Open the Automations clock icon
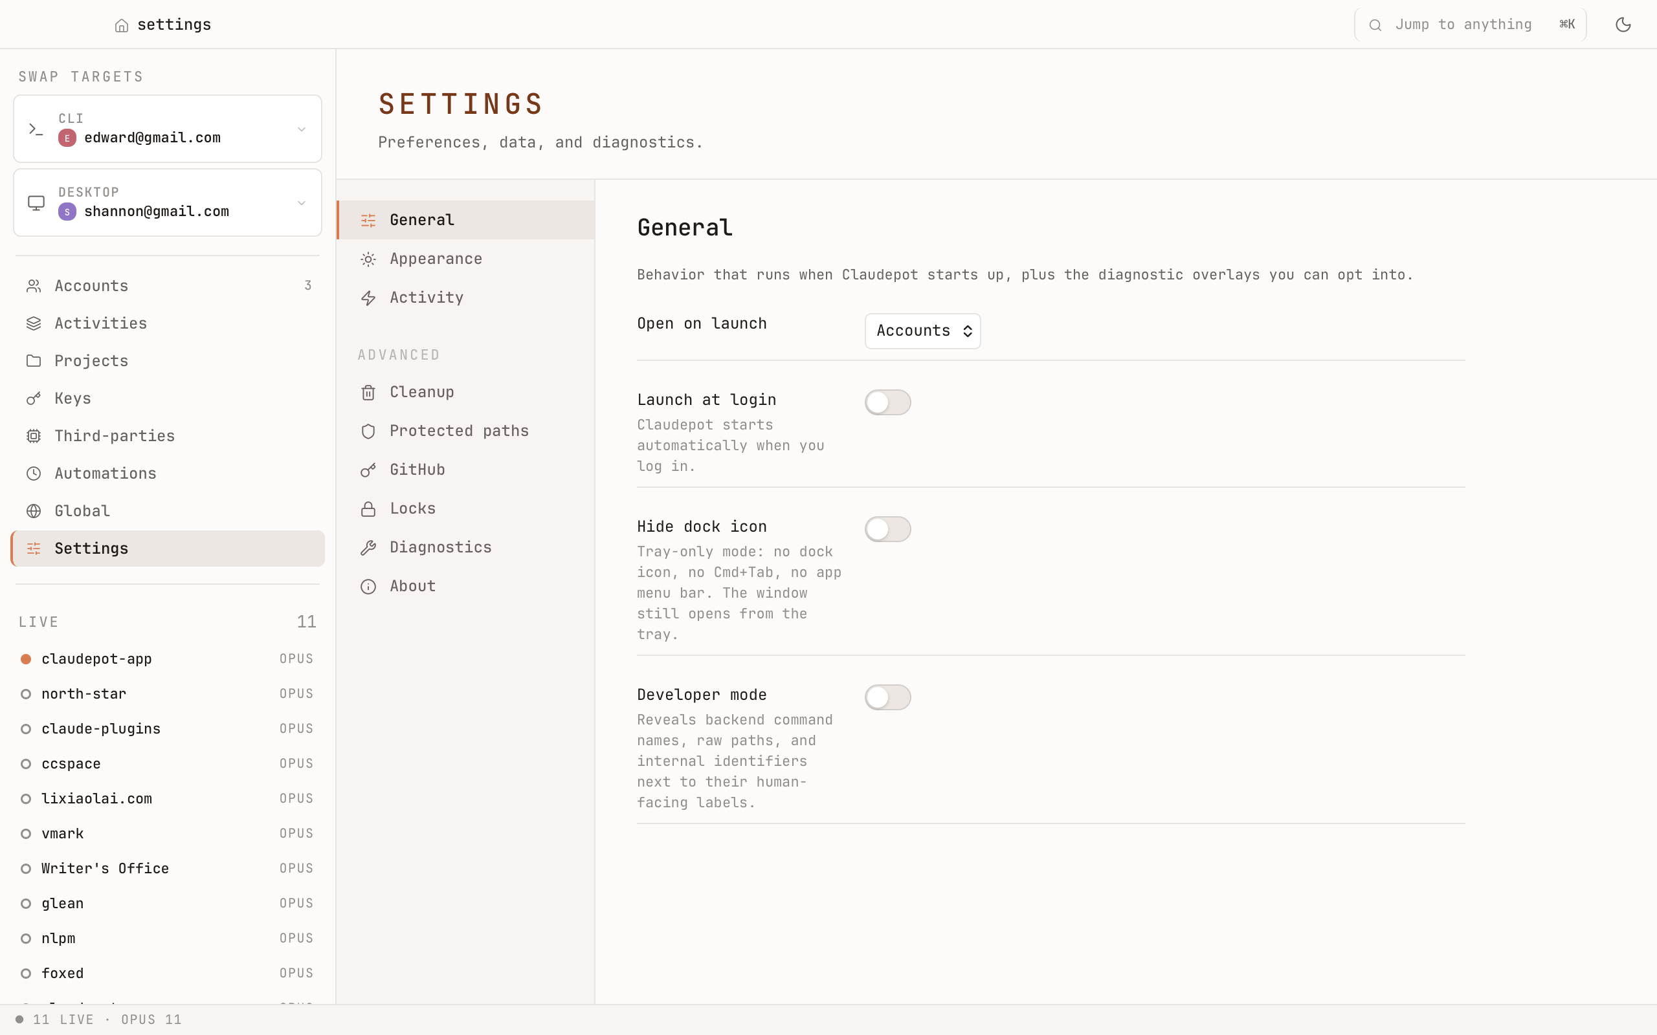 point(34,473)
